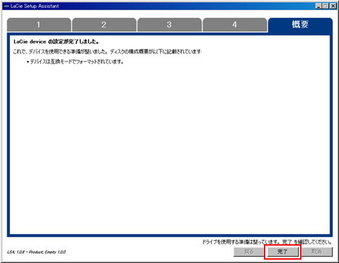Screen dimensions: 339x263
Task: Click the ドライブを使用する準備 hint text
Action: (267, 242)
